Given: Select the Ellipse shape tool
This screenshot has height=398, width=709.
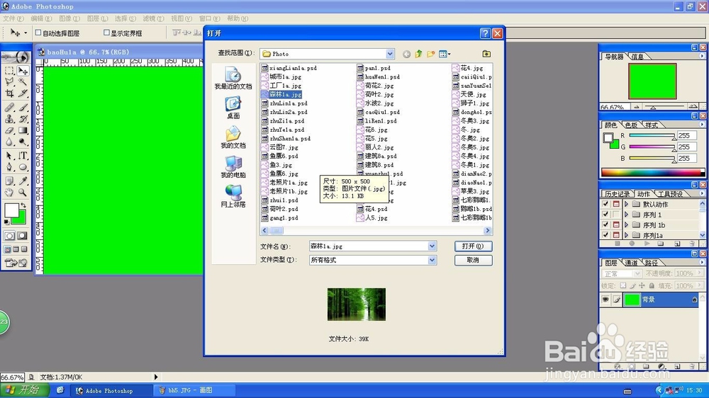Looking at the screenshot, I should click(23, 167).
